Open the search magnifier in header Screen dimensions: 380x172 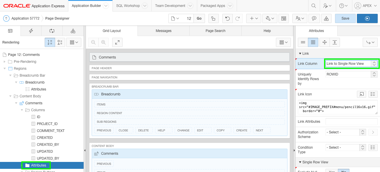(x=314, y=6)
